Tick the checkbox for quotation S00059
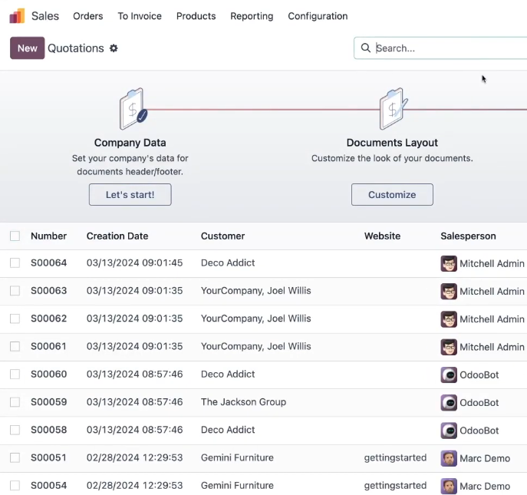 tap(15, 402)
